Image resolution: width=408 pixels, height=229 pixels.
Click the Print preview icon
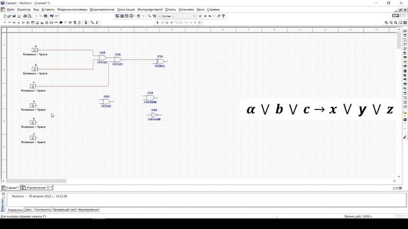click(x=29, y=16)
